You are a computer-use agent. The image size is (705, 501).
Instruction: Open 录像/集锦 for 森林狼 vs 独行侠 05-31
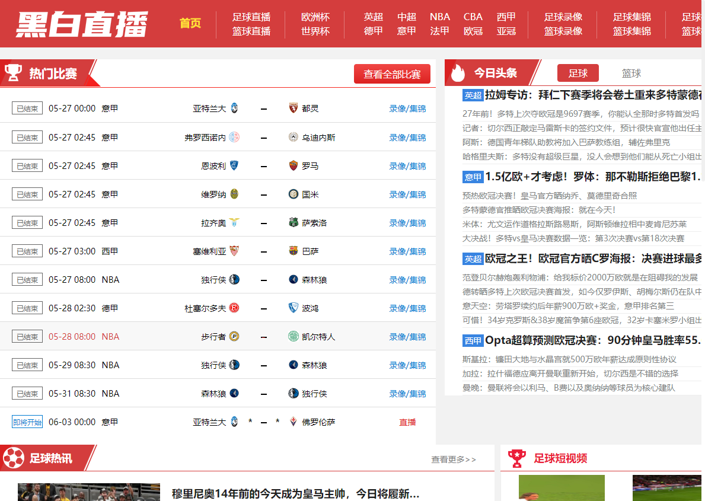(407, 394)
